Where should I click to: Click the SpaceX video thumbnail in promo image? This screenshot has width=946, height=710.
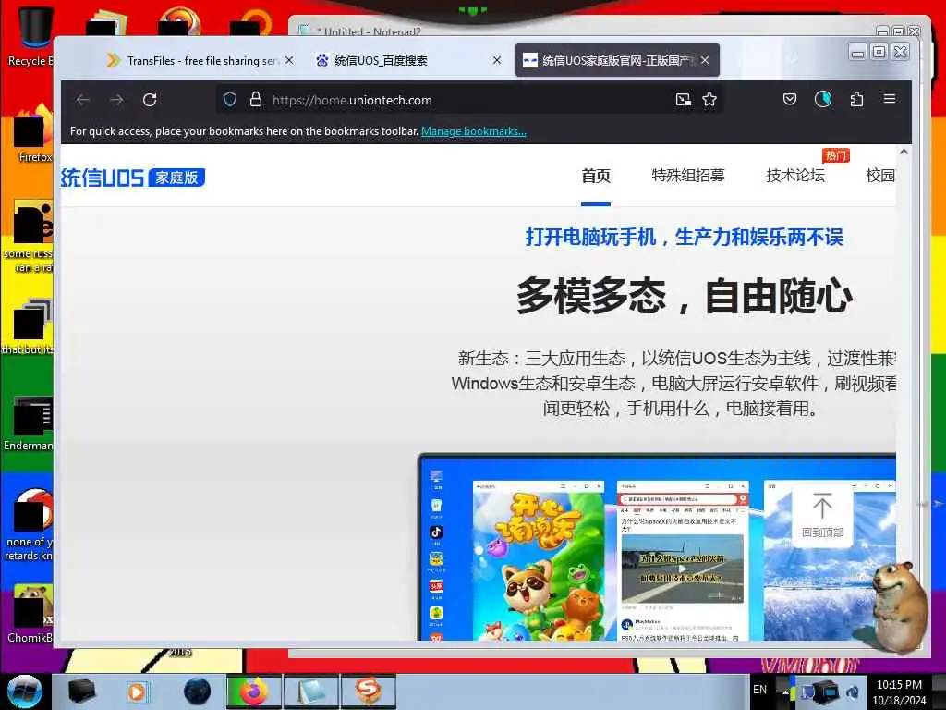point(683,568)
